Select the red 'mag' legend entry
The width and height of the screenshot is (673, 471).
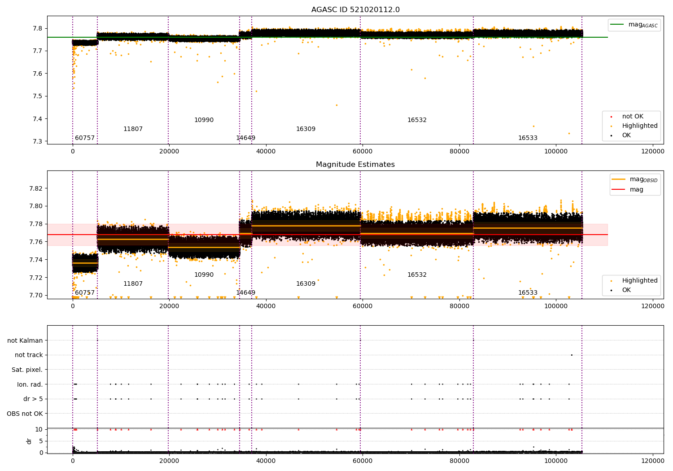tap(628, 190)
